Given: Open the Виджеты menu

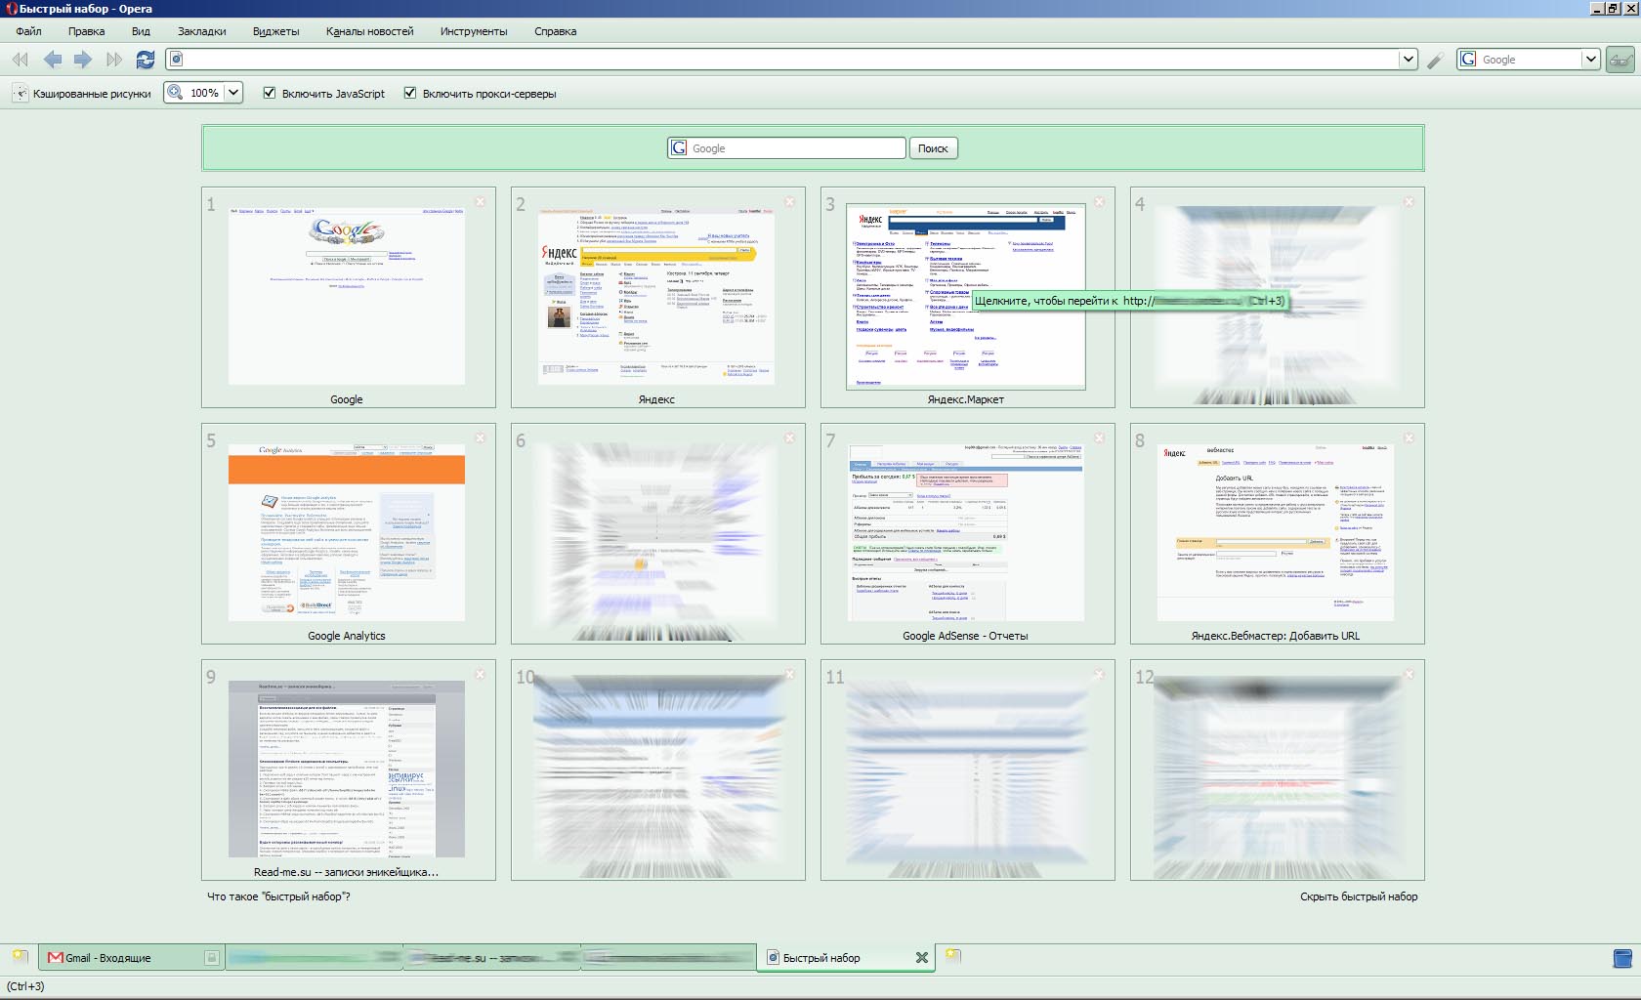Looking at the screenshot, I should point(275,31).
